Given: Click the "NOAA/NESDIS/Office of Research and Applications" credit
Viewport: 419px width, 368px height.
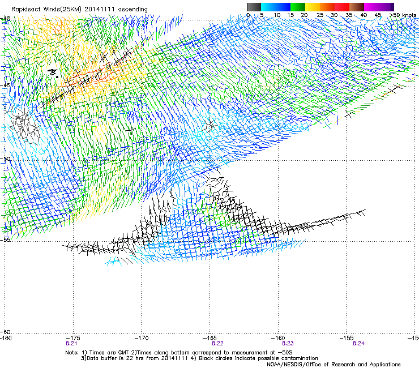Looking at the screenshot, I should (334, 365).
